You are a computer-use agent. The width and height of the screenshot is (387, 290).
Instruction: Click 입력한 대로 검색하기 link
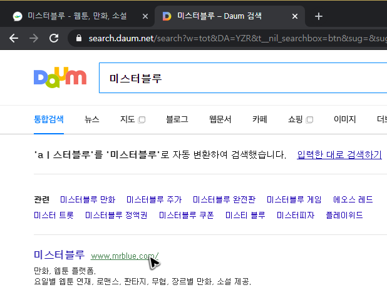click(339, 155)
